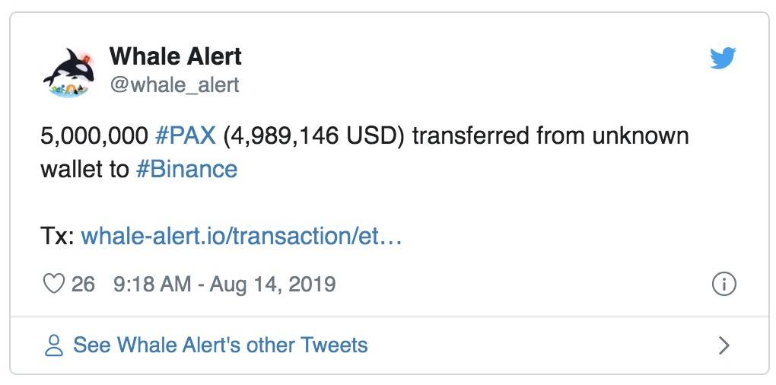Click the 9:18 AM - Aug 14, 2019 timestamp
The image size is (776, 385).
[x=224, y=285]
